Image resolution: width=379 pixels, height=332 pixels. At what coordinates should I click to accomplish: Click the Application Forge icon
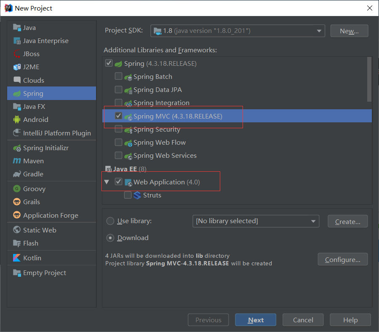click(17, 215)
